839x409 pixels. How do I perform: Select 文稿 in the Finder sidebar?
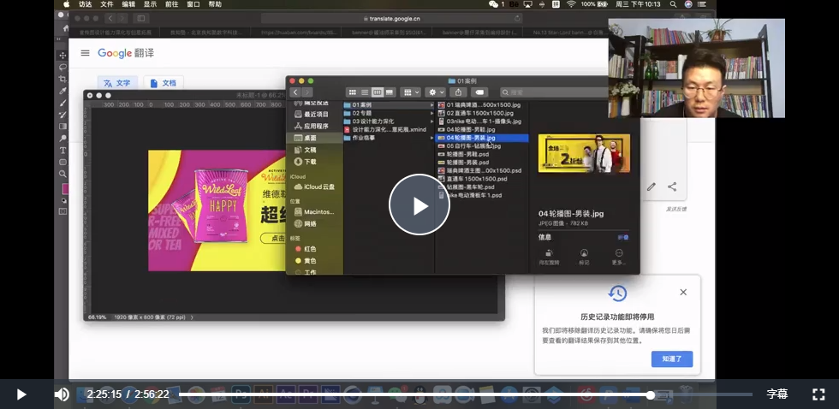(x=311, y=150)
